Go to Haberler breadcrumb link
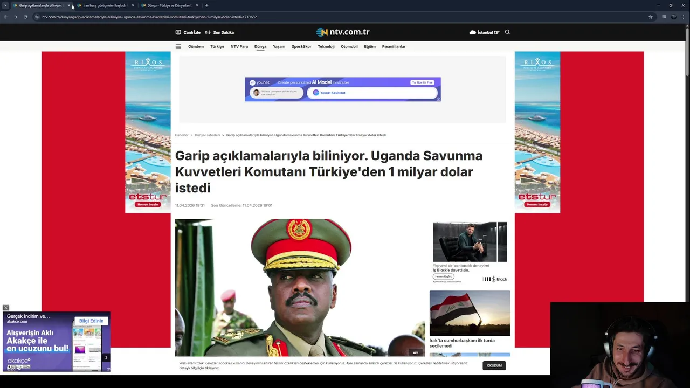This screenshot has height=388, width=690. [182, 135]
